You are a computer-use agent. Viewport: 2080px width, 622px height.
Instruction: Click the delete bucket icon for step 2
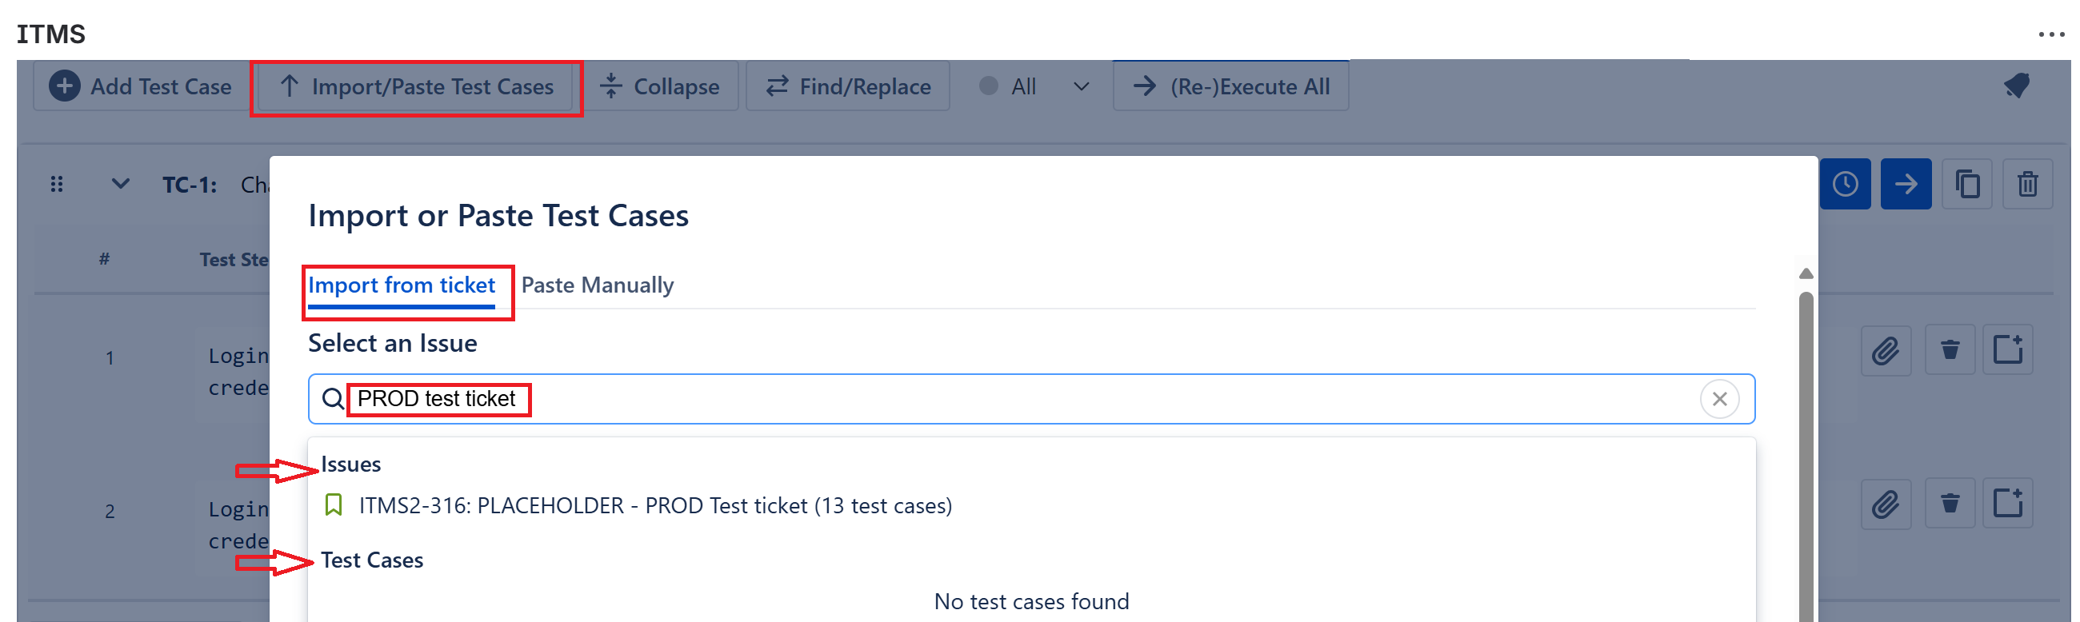[1949, 504]
